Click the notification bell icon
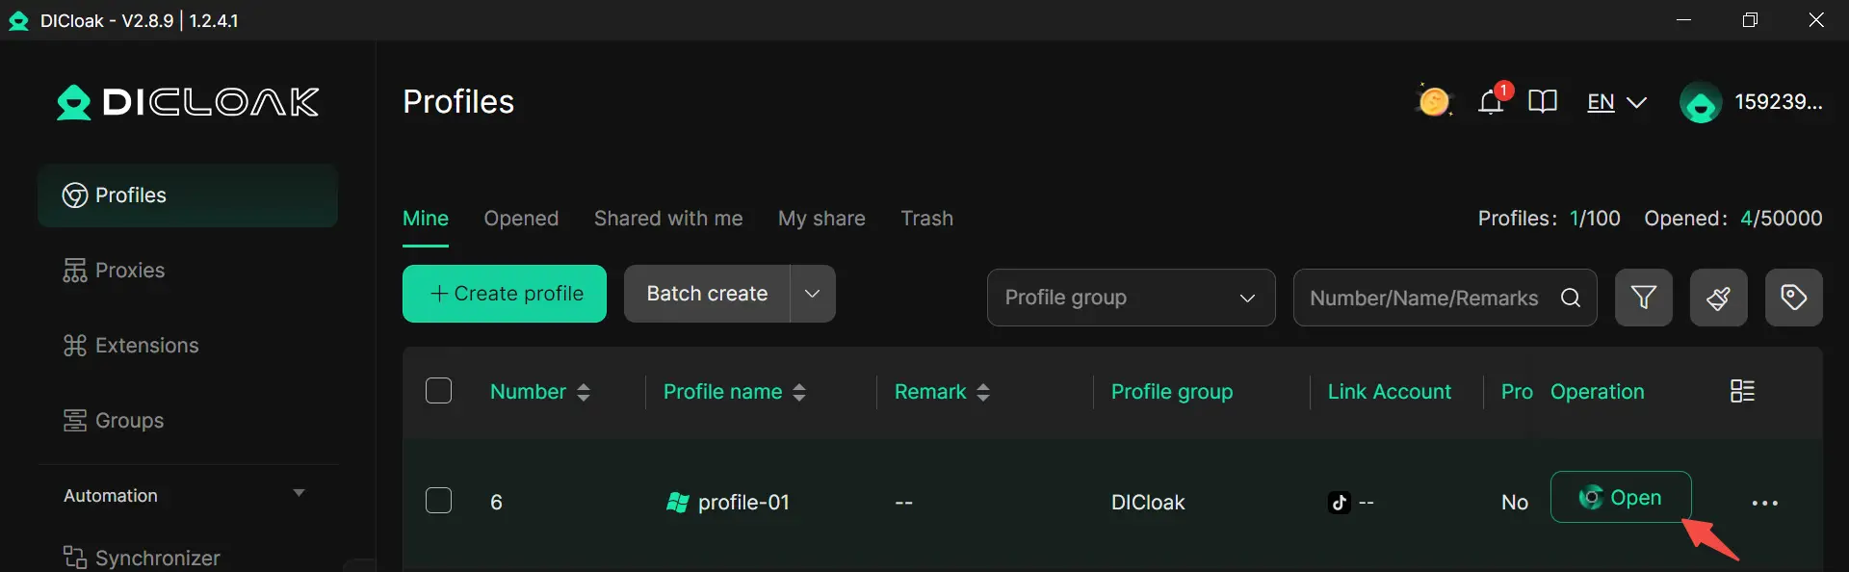Screen dimensions: 1849x572 click(x=1491, y=101)
